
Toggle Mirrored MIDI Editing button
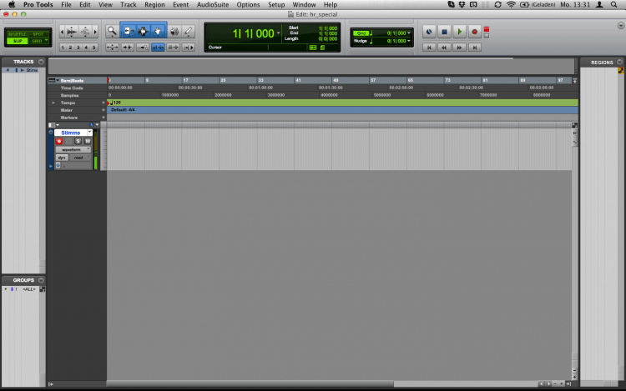(143, 48)
